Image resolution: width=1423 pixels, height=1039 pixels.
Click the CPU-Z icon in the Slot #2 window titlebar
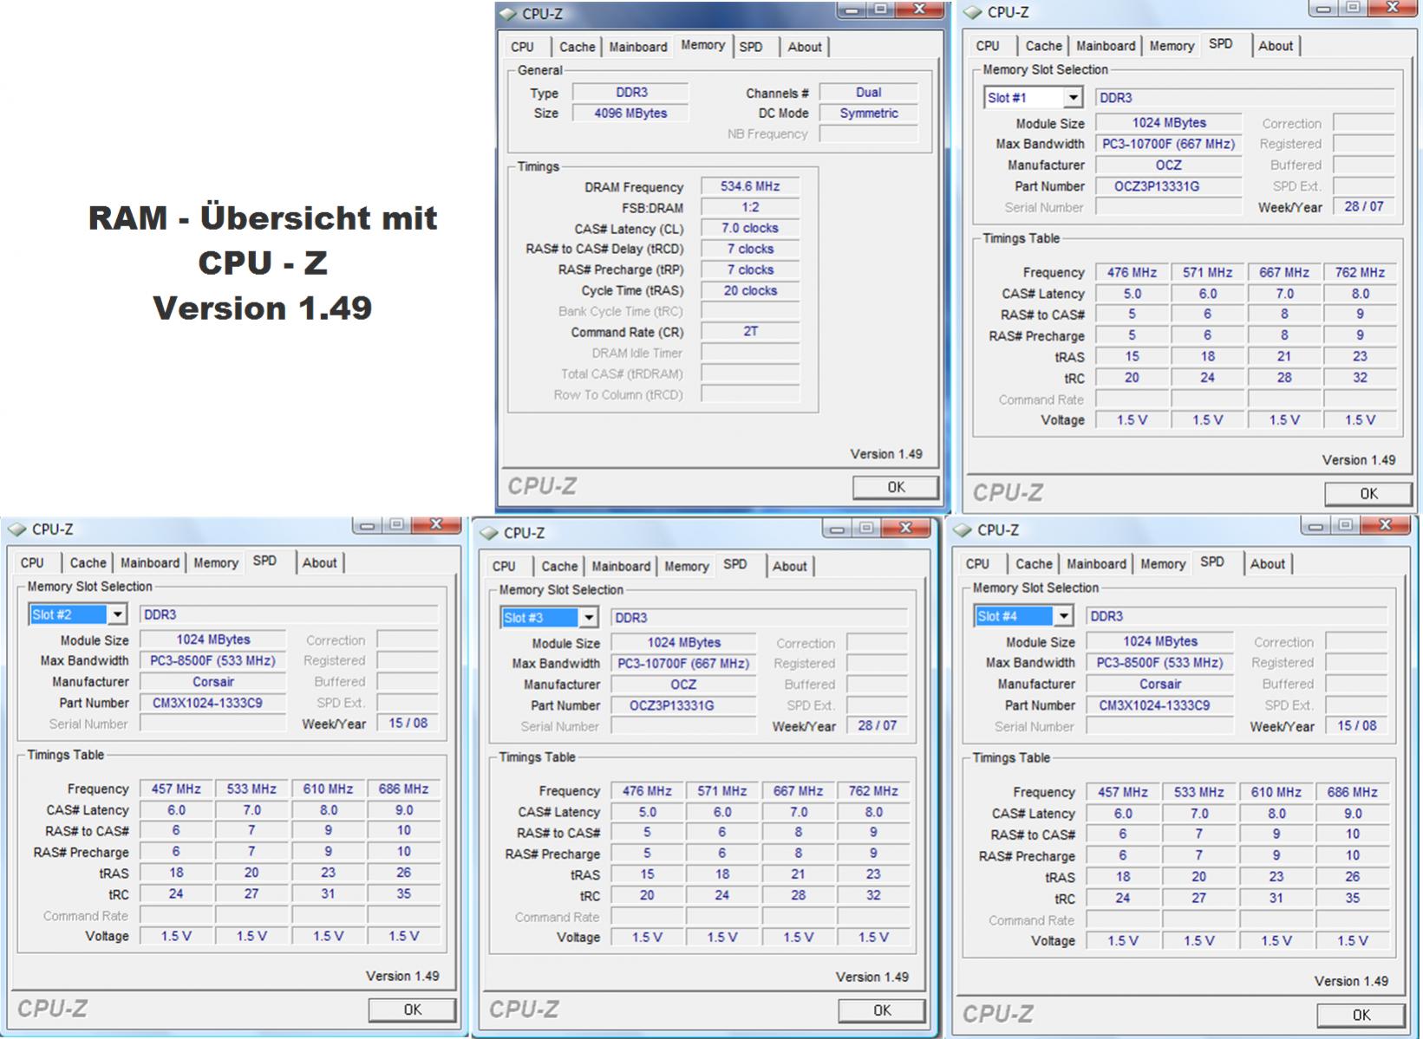click(x=18, y=529)
